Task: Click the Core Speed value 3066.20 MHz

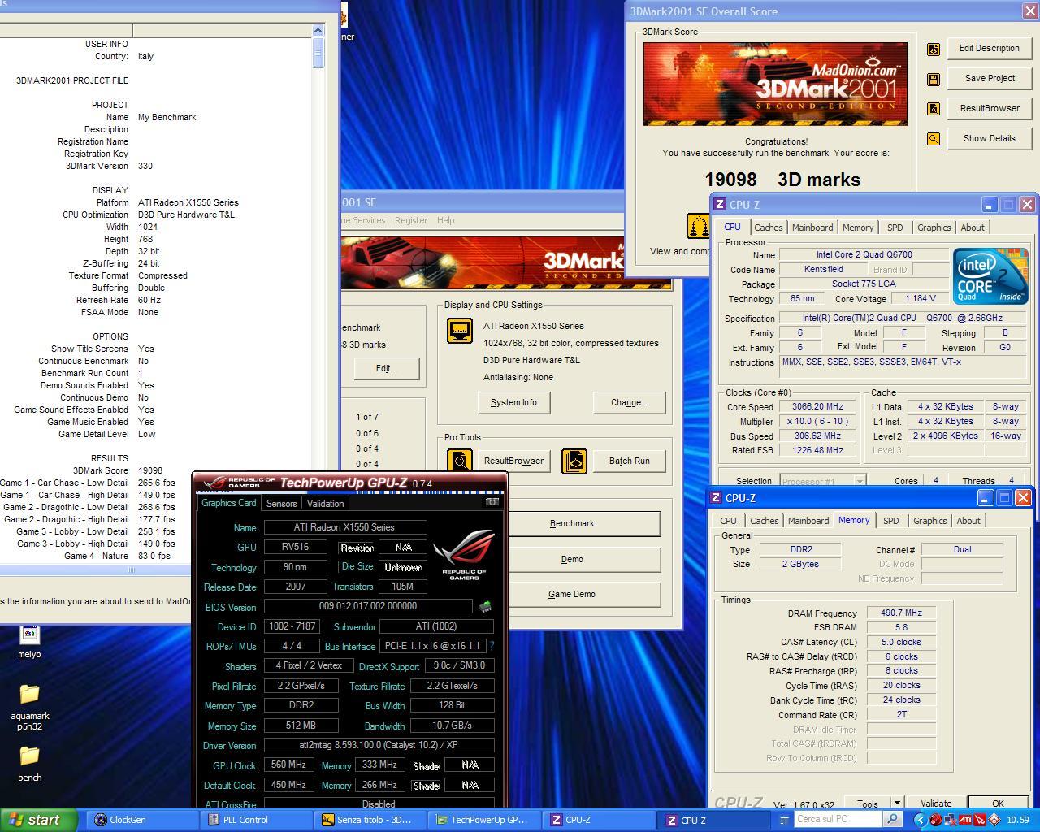Action: pos(819,407)
